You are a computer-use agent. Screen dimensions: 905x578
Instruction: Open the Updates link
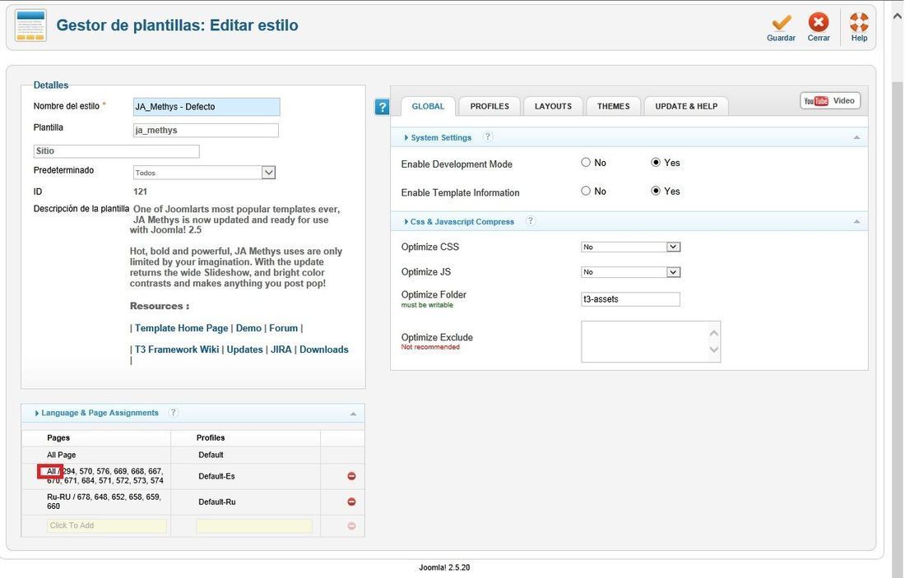(x=244, y=349)
